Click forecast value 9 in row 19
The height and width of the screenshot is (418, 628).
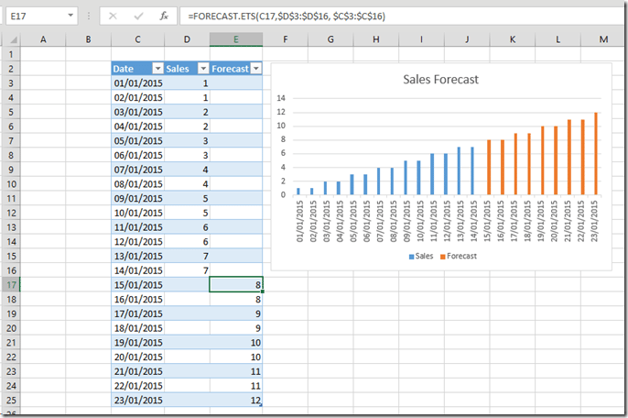[236, 313]
